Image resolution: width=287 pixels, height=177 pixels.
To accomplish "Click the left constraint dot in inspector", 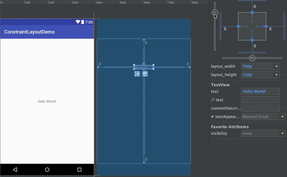I will 238,26.
